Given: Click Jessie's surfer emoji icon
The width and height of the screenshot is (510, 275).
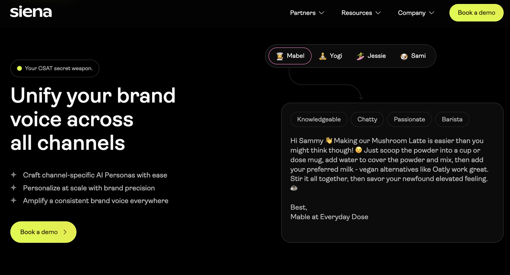Looking at the screenshot, I should tap(361, 56).
